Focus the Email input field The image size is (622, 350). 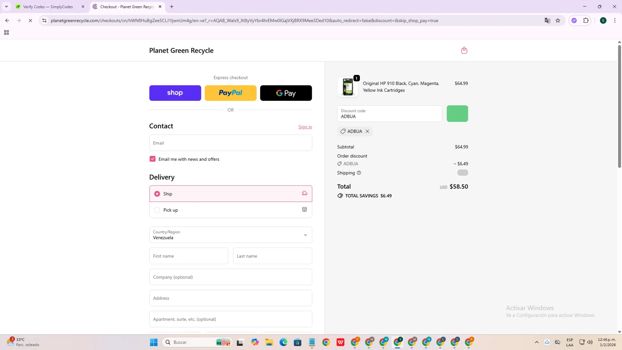pyautogui.click(x=231, y=143)
